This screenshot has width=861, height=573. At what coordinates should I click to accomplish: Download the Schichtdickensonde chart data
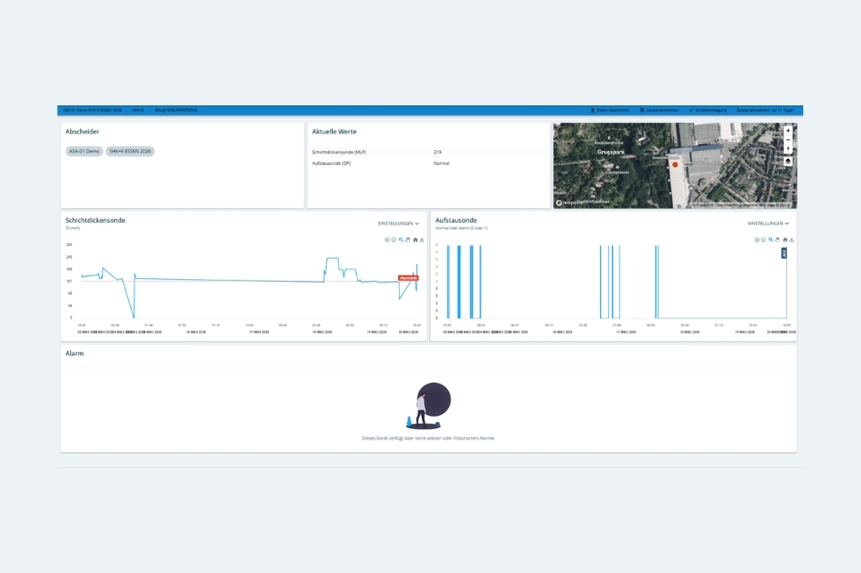422,240
